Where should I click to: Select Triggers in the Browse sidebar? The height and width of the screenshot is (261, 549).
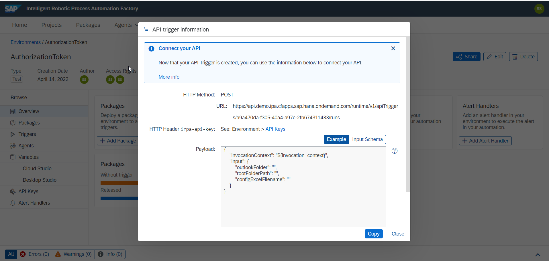coord(44,134)
